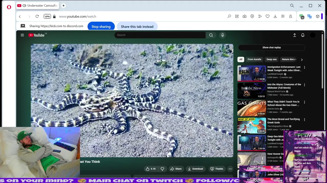Open YouTube notifications bell
The width and height of the screenshot is (327, 183).
(x=303, y=35)
